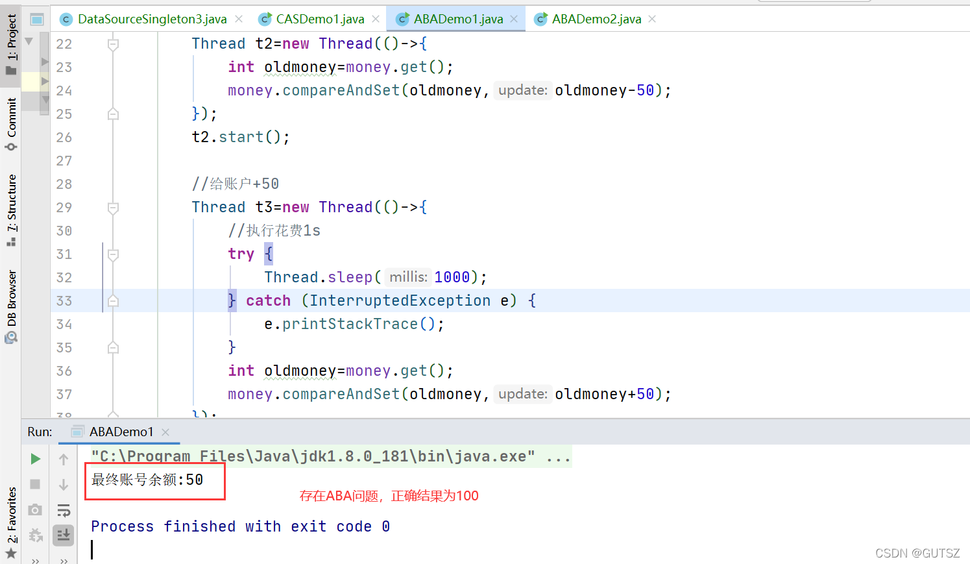
Task: Click InterruptedException on line 33
Action: [x=400, y=301]
